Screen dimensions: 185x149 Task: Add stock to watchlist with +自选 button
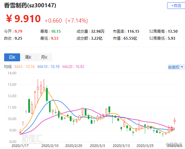click(176, 5)
